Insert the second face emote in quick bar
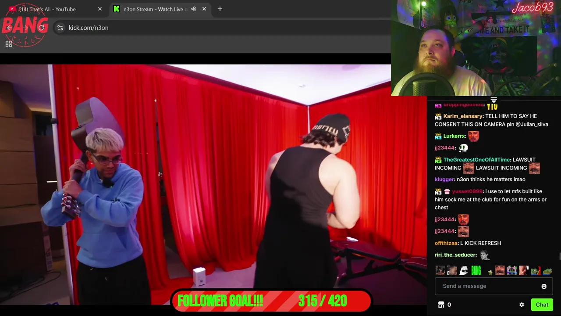 click(x=452, y=270)
